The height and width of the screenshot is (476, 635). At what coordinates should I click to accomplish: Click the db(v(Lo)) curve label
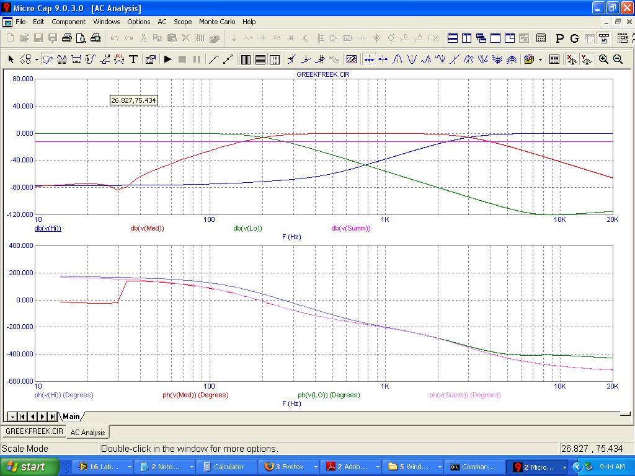tap(248, 228)
